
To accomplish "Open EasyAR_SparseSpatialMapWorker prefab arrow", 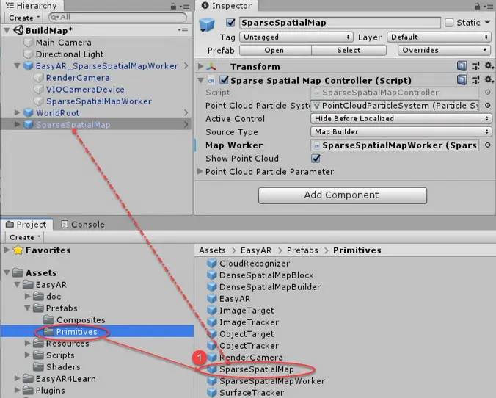I will [186, 65].
